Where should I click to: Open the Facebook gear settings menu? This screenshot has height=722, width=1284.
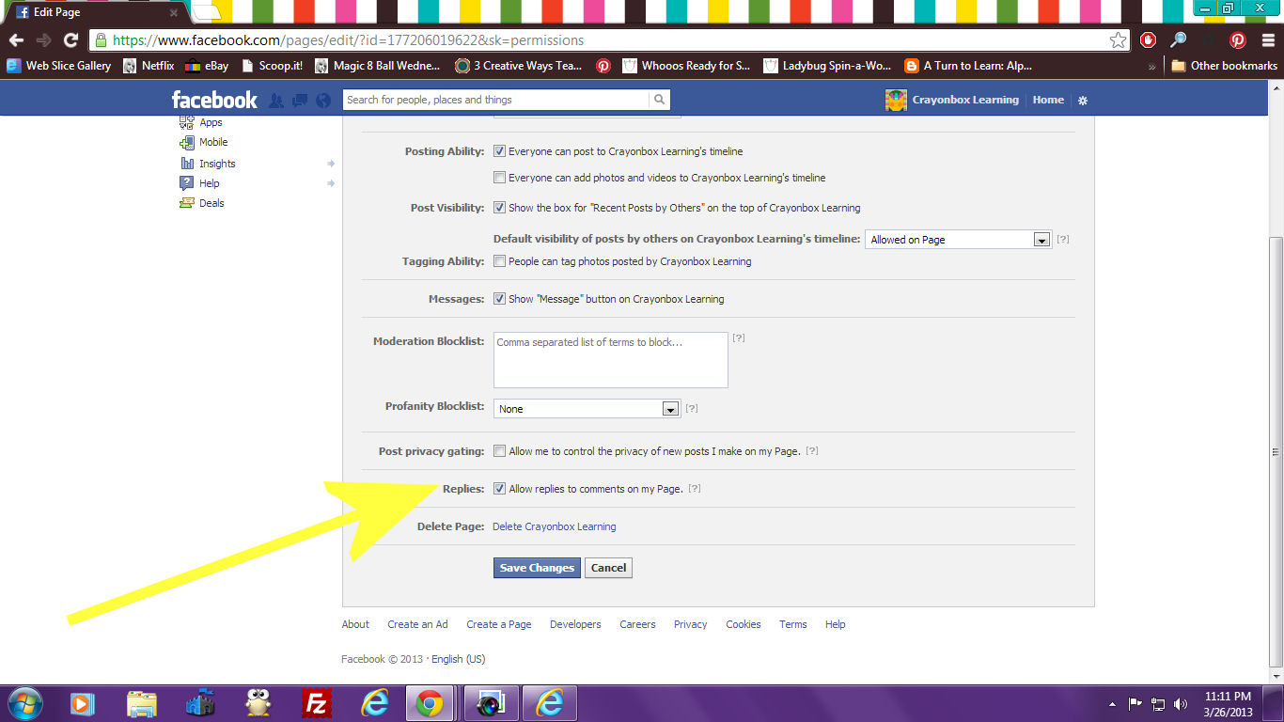[x=1083, y=101]
